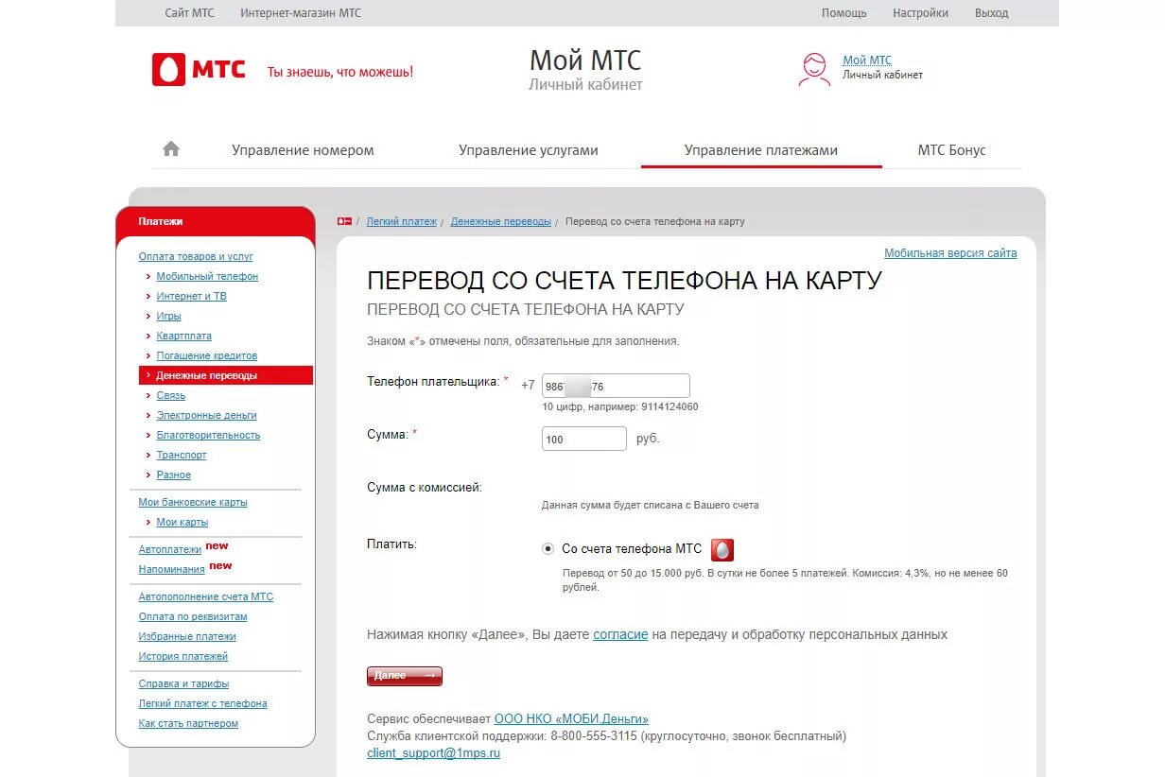Open 'Как стать партнером' link
This screenshot has width=1165, height=777.
pyautogui.click(x=188, y=723)
